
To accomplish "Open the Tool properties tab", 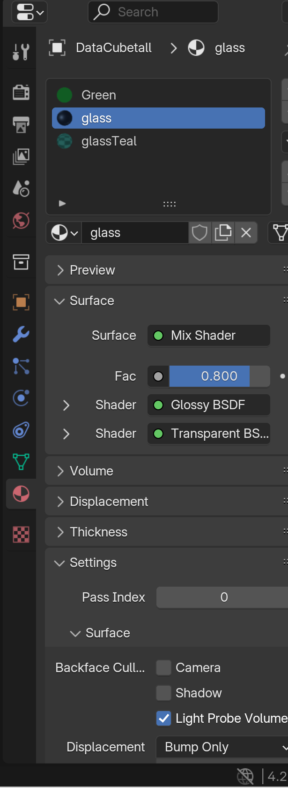I will (x=21, y=52).
